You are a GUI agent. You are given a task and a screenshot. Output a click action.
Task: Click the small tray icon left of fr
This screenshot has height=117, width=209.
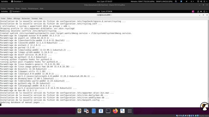coord(186,1)
